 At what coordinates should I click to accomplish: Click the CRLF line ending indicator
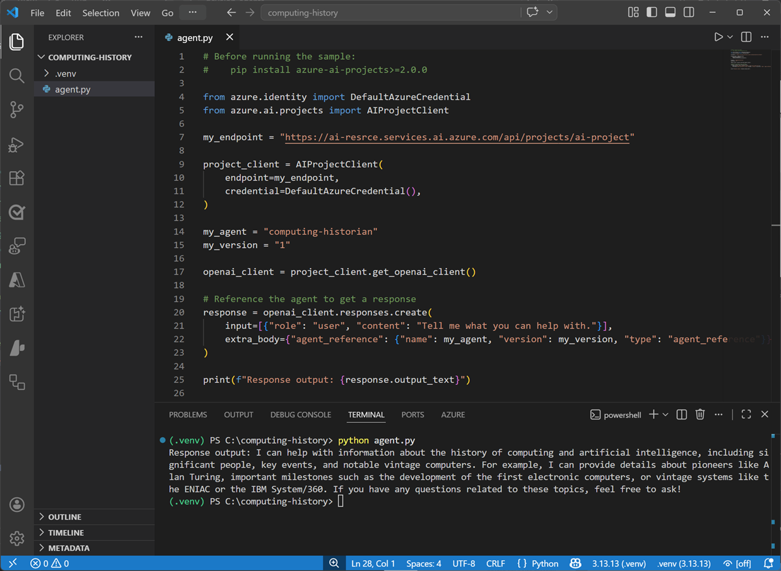(x=496, y=563)
